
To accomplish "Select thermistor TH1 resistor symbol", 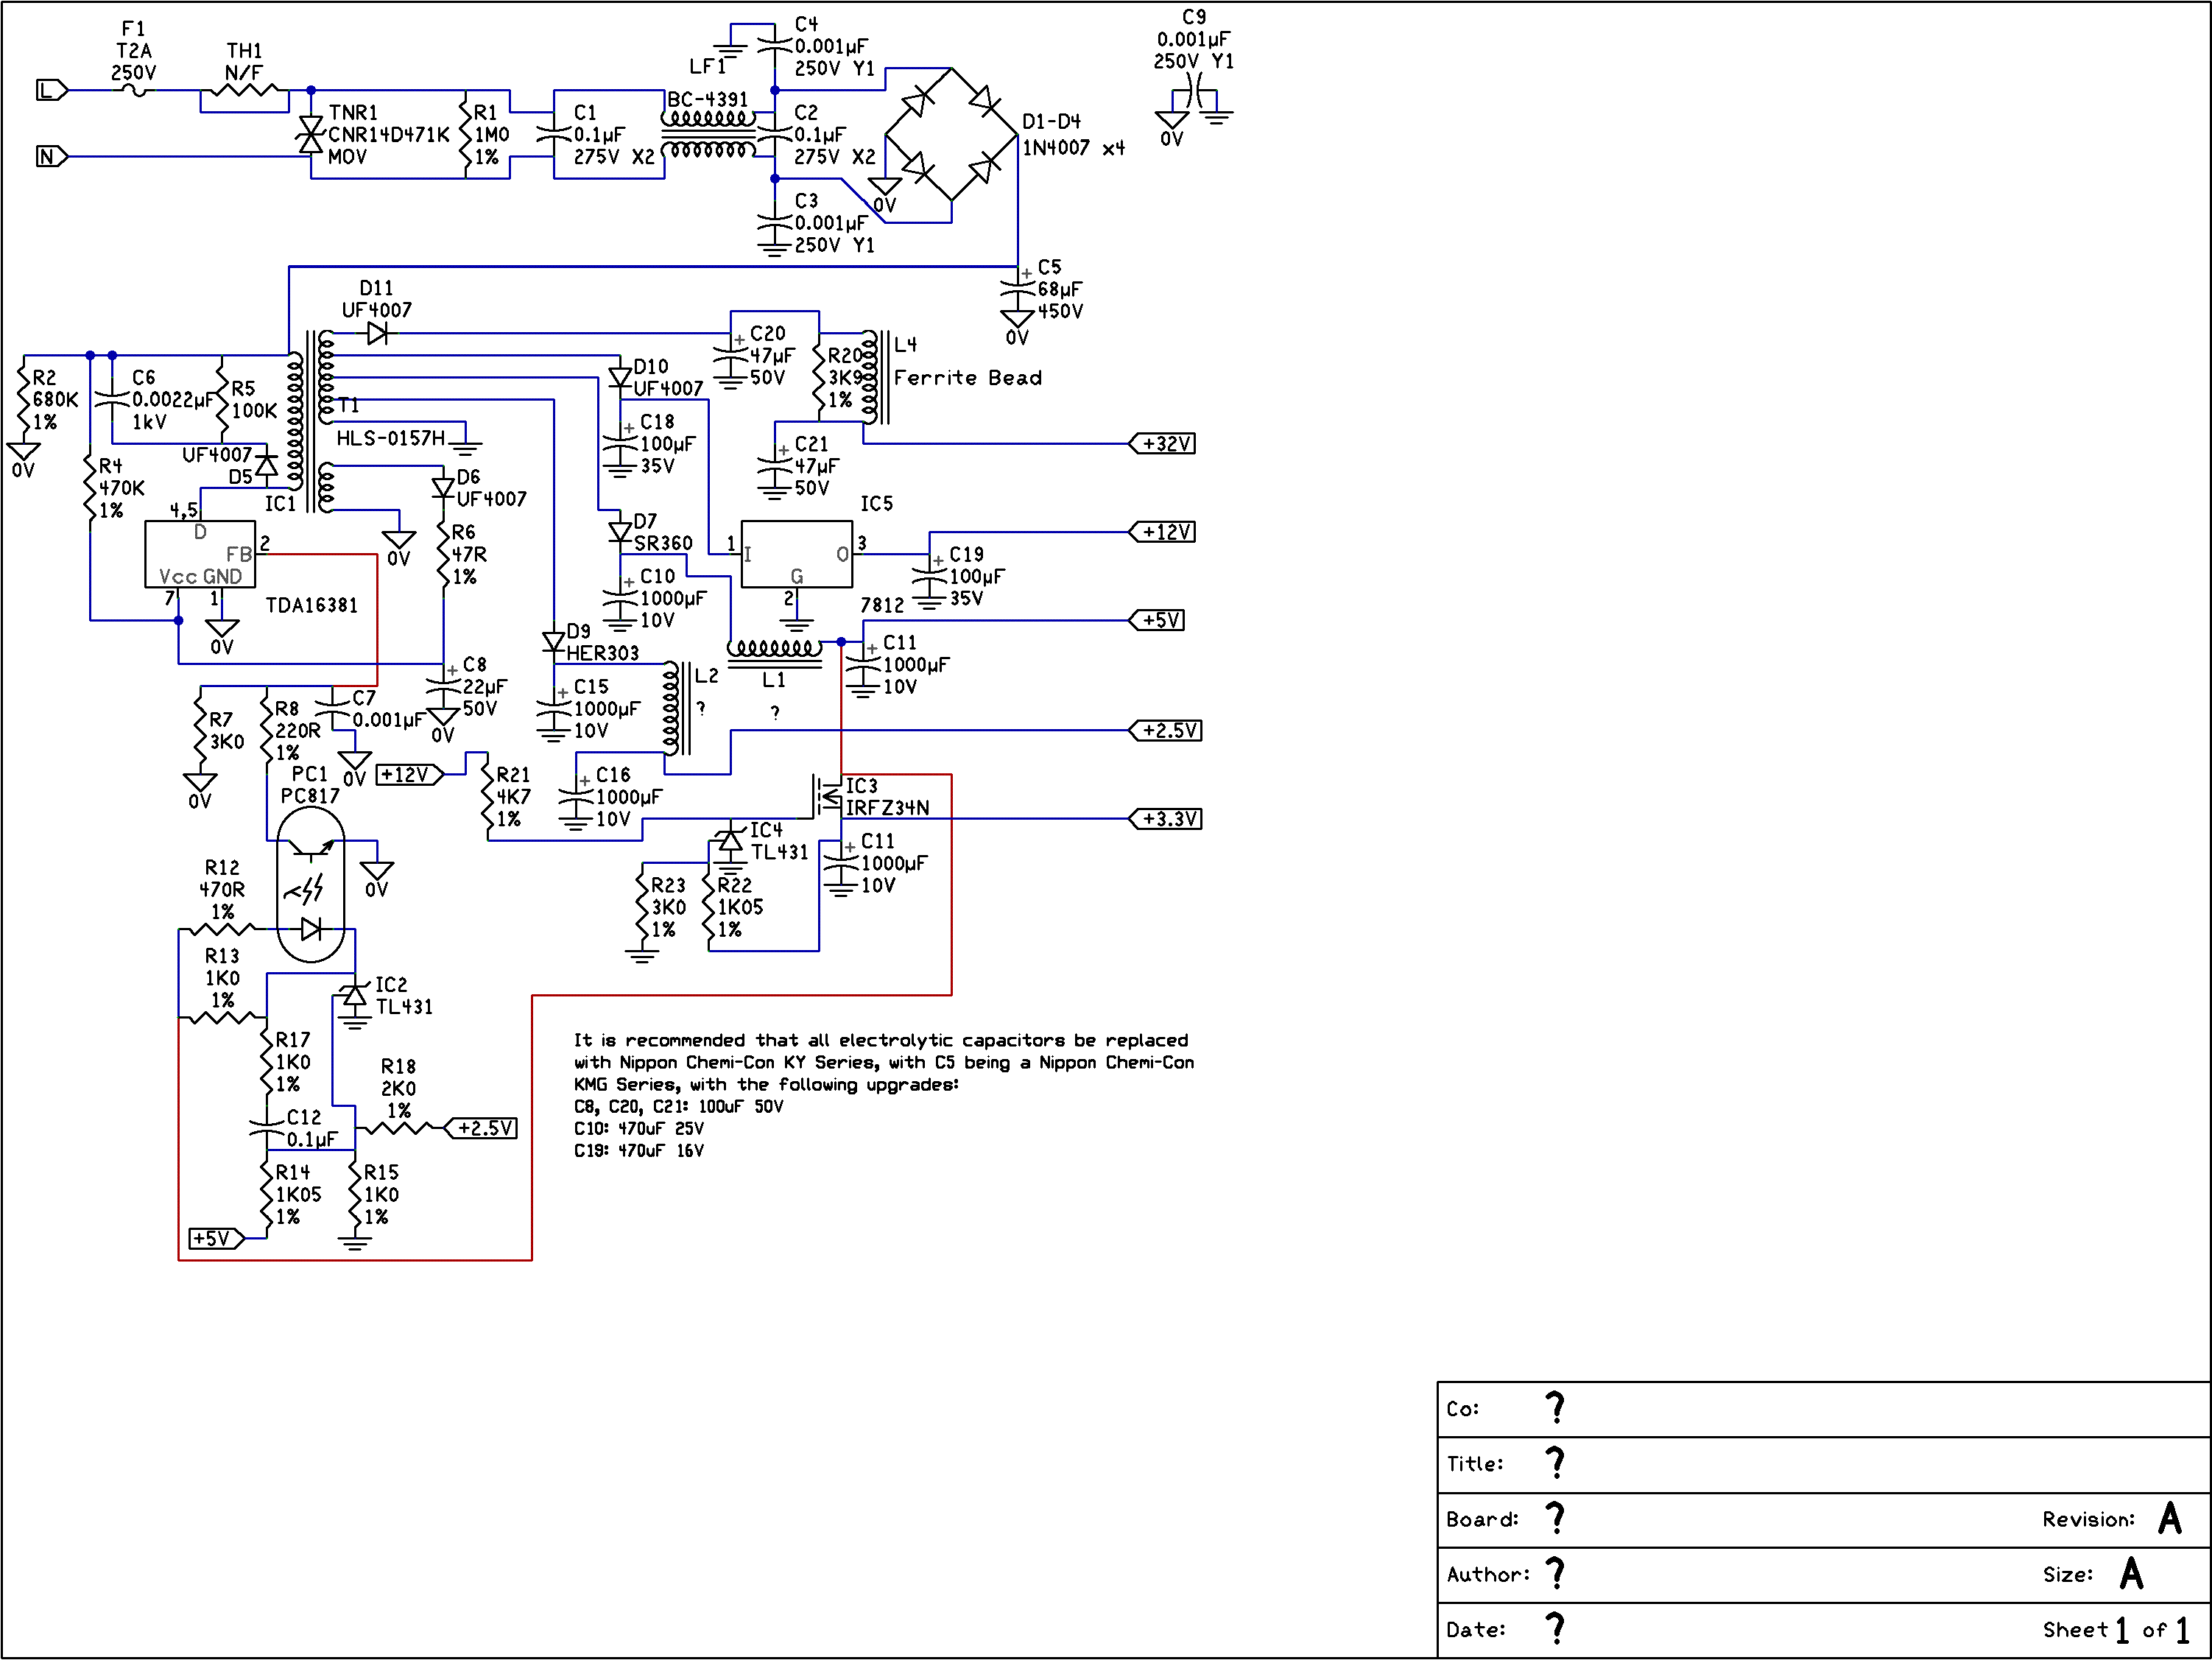I will (x=244, y=91).
